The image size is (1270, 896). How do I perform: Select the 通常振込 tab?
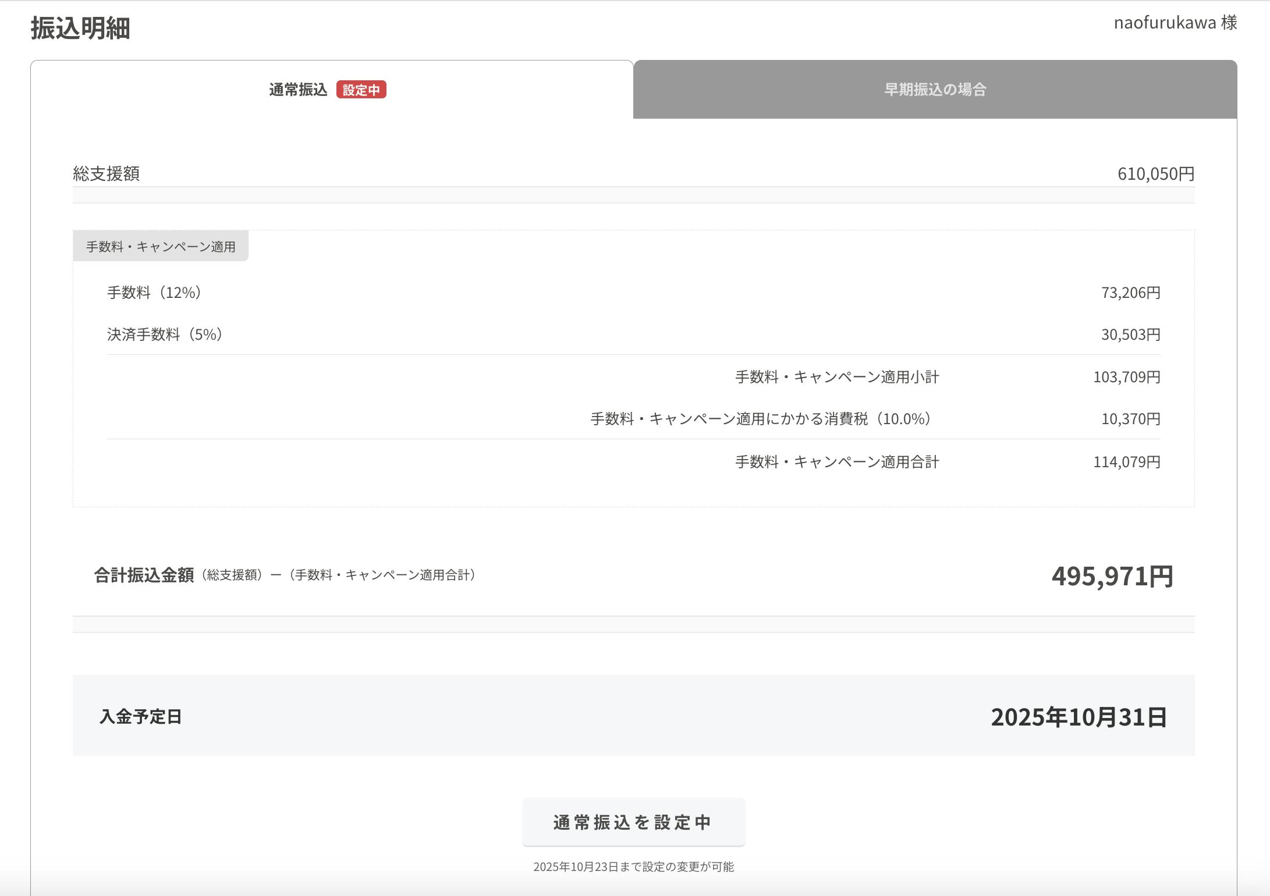click(298, 90)
